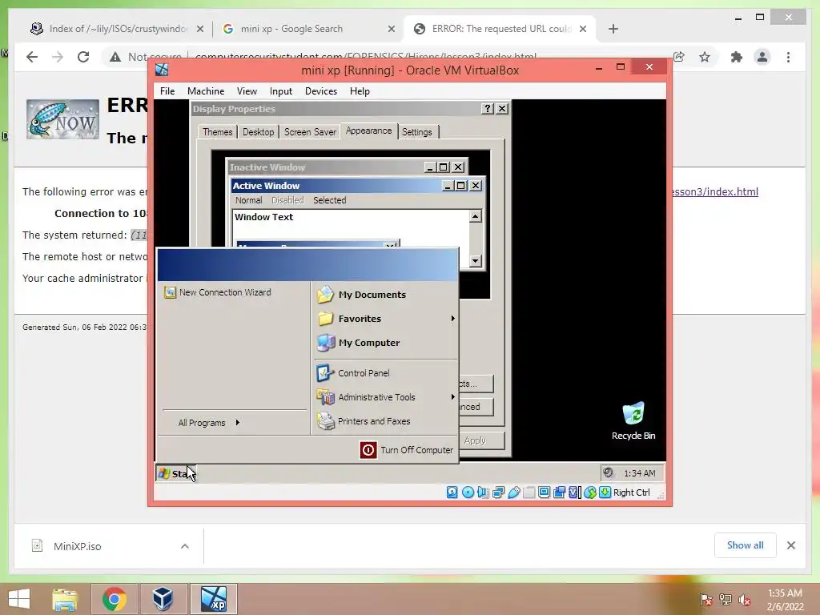Click the Chrome address bar URL
The image size is (820, 615).
click(x=365, y=56)
